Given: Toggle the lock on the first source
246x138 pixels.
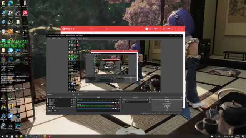Looking at the screenshot, I should click(x=74, y=99).
